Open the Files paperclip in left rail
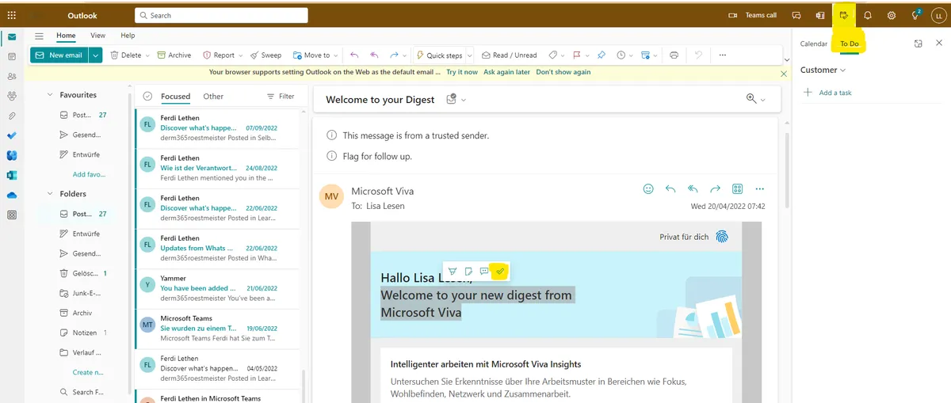 click(x=12, y=116)
